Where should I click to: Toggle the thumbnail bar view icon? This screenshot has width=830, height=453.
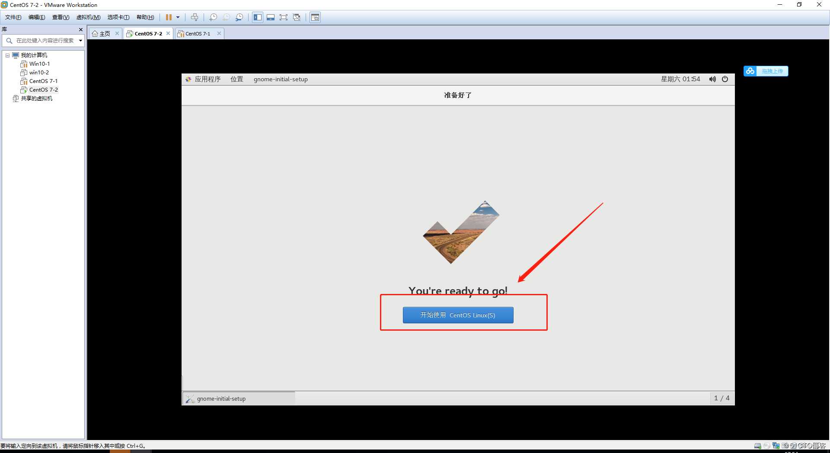271,17
